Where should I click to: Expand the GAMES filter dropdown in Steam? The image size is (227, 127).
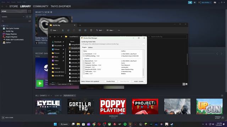pyautogui.click(x=23, y=17)
